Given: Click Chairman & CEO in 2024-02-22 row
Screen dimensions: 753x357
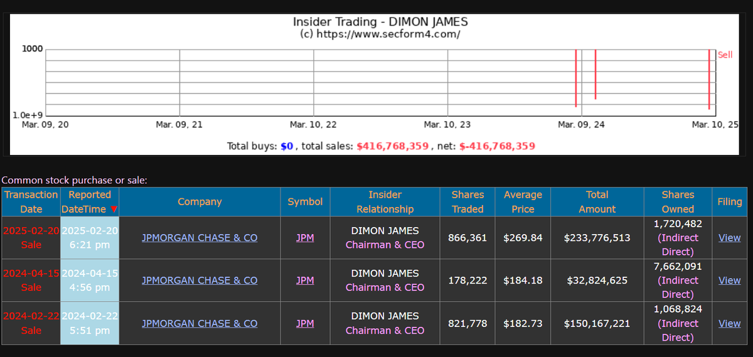Looking at the screenshot, I should click(385, 331).
